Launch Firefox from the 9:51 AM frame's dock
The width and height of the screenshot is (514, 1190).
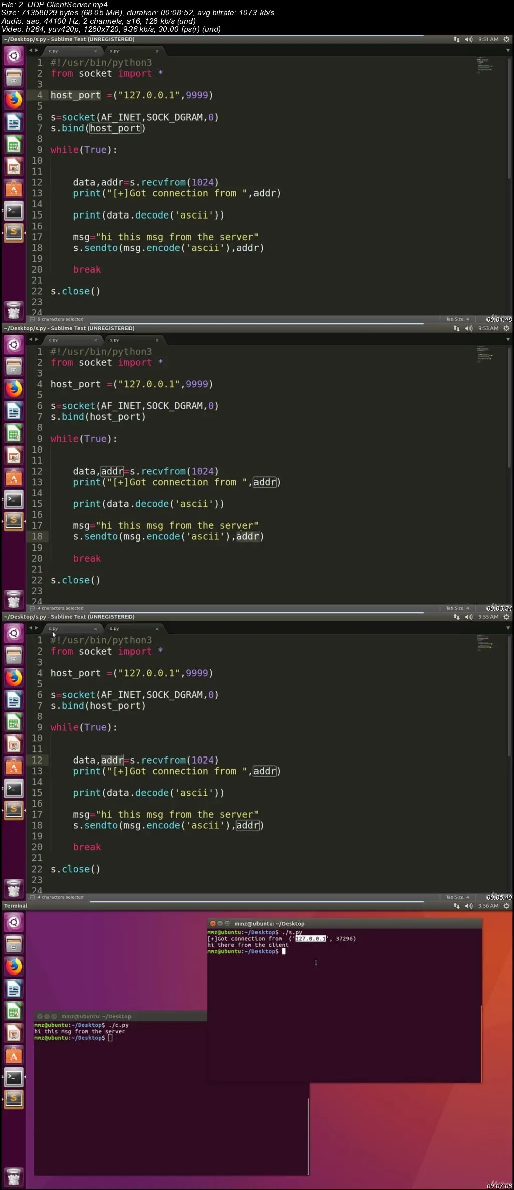(14, 100)
